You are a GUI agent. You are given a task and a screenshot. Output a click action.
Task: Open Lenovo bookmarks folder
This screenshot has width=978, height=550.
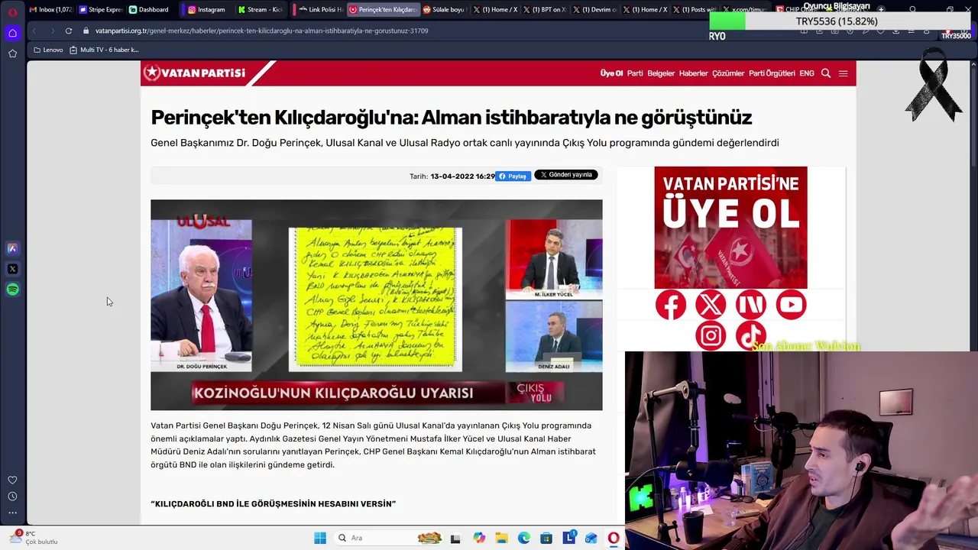pyautogui.click(x=48, y=50)
